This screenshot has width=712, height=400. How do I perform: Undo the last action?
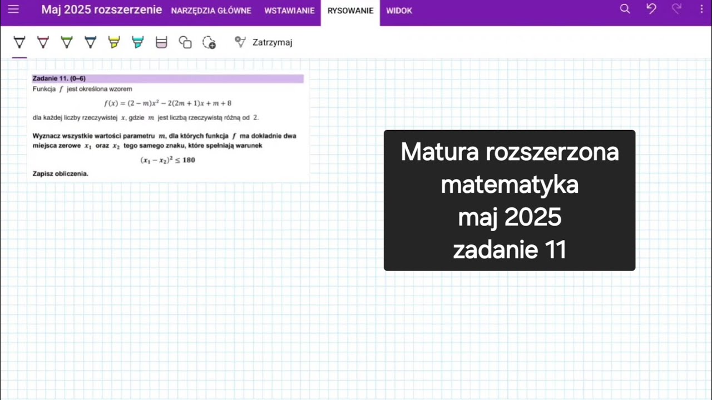click(651, 9)
